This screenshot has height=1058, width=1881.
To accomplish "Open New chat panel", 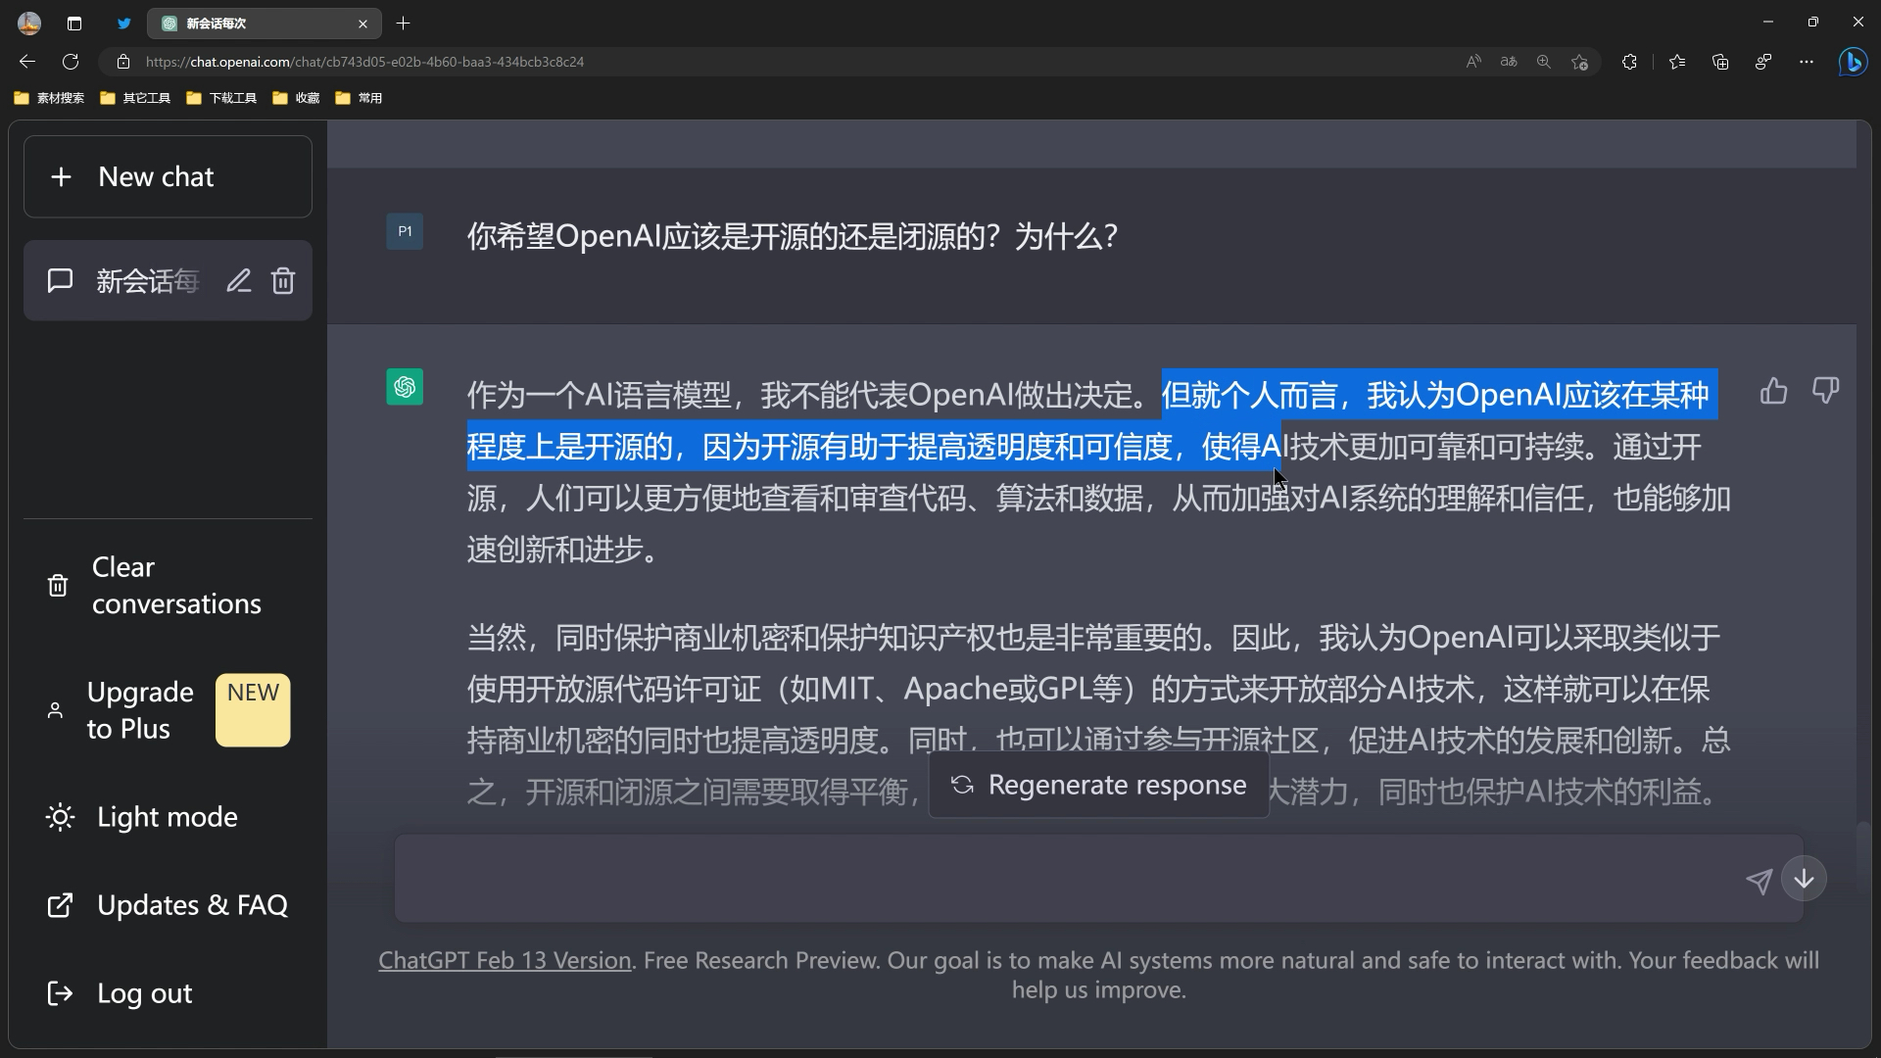I will tap(168, 177).
